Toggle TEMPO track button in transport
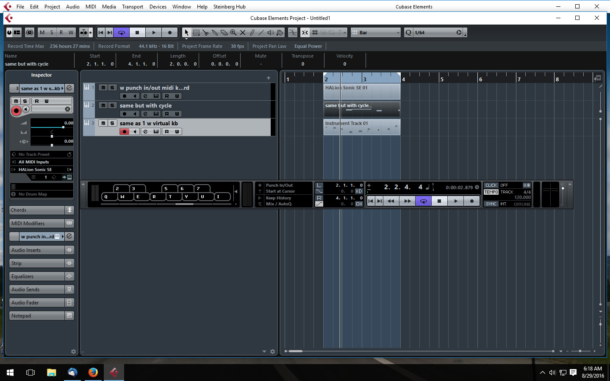The width and height of the screenshot is (610, 381). pos(491,192)
